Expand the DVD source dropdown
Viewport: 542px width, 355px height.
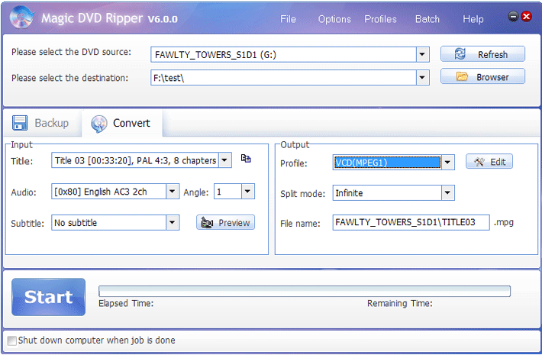coord(422,55)
